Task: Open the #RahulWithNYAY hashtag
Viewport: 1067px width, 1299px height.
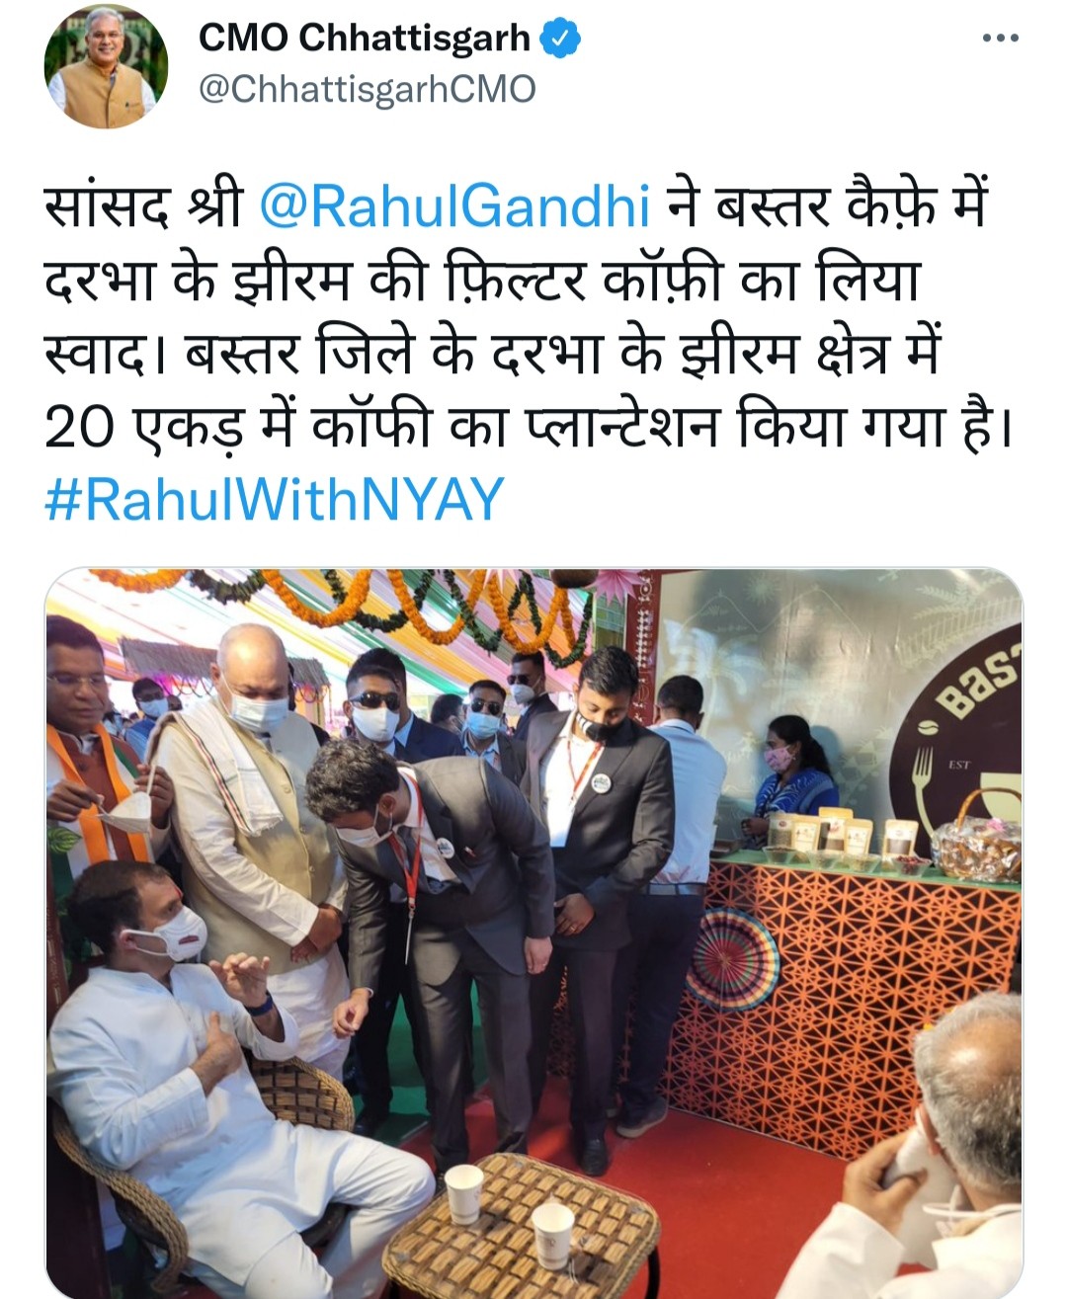Action: click(275, 499)
